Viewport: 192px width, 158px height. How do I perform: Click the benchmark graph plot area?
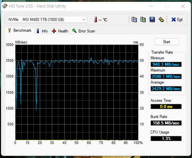point(77,92)
